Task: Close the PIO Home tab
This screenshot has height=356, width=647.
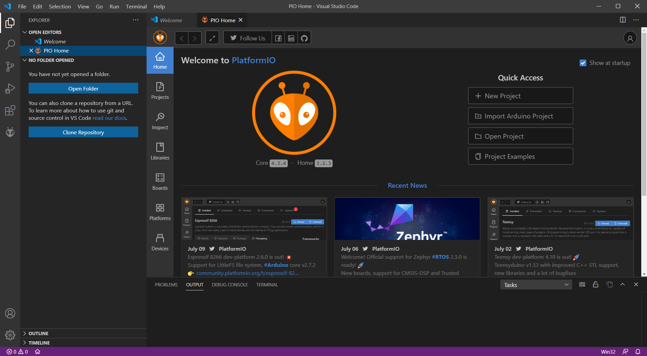Action: [241, 20]
